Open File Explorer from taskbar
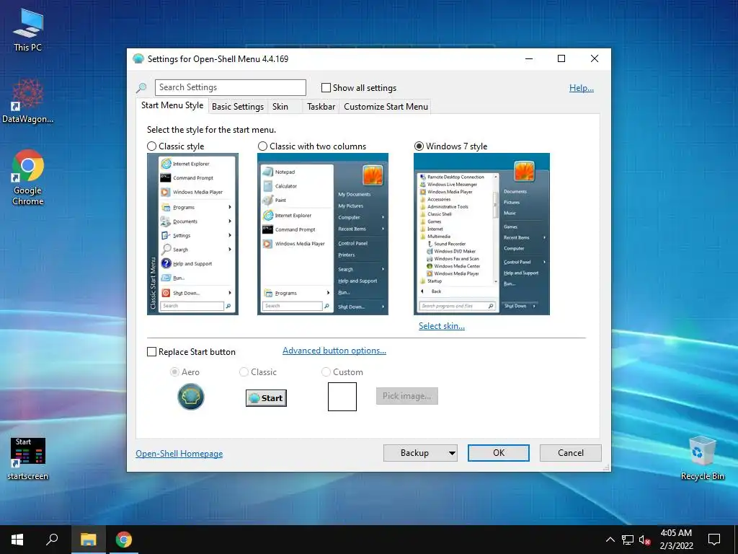This screenshot has height=554, width=738. (88, 540)
